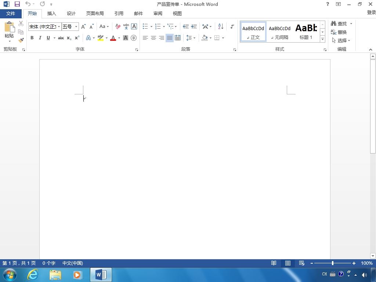Open Change Case Aa dropdown
Image resolution: width=376 pixels, height=282 pixels.
104,26
